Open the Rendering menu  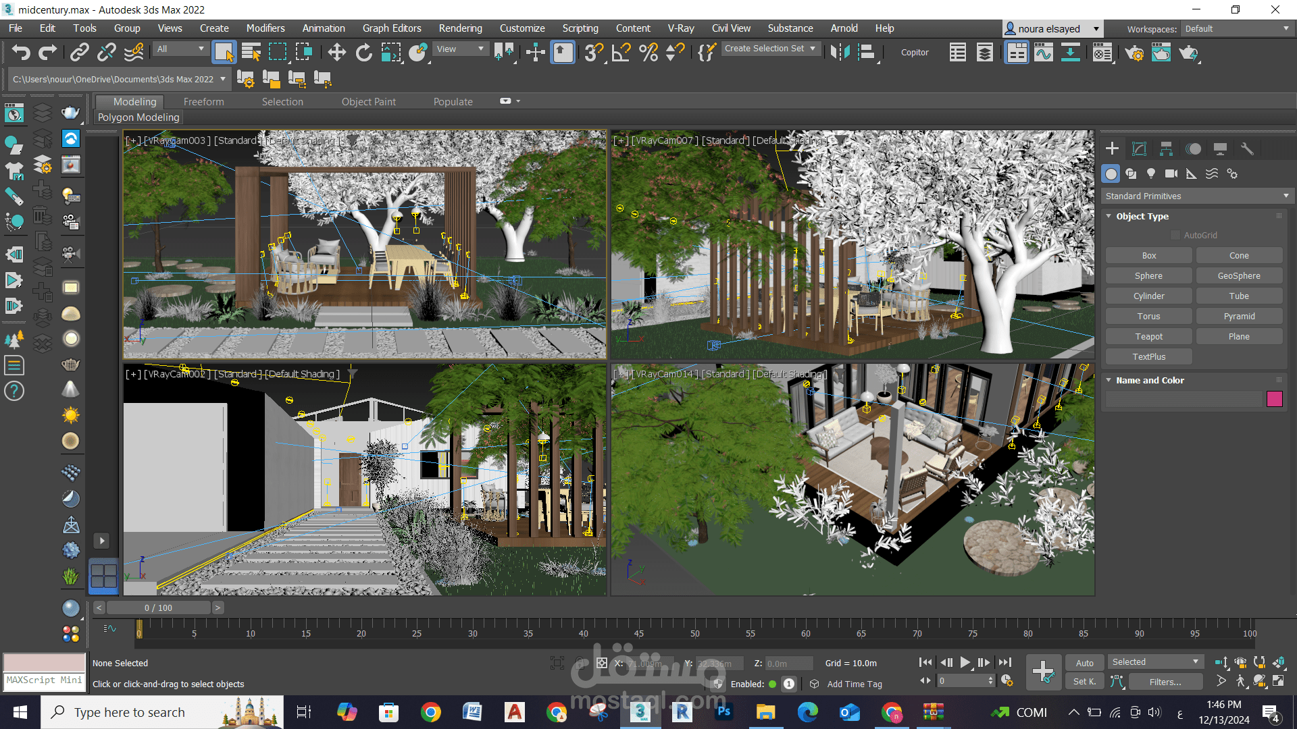pos(460,28)
